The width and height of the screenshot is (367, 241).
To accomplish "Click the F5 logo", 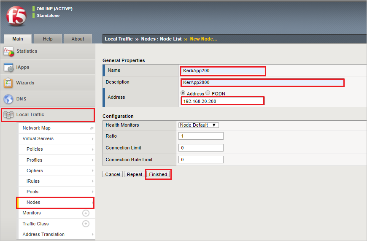I will (16, 16).
